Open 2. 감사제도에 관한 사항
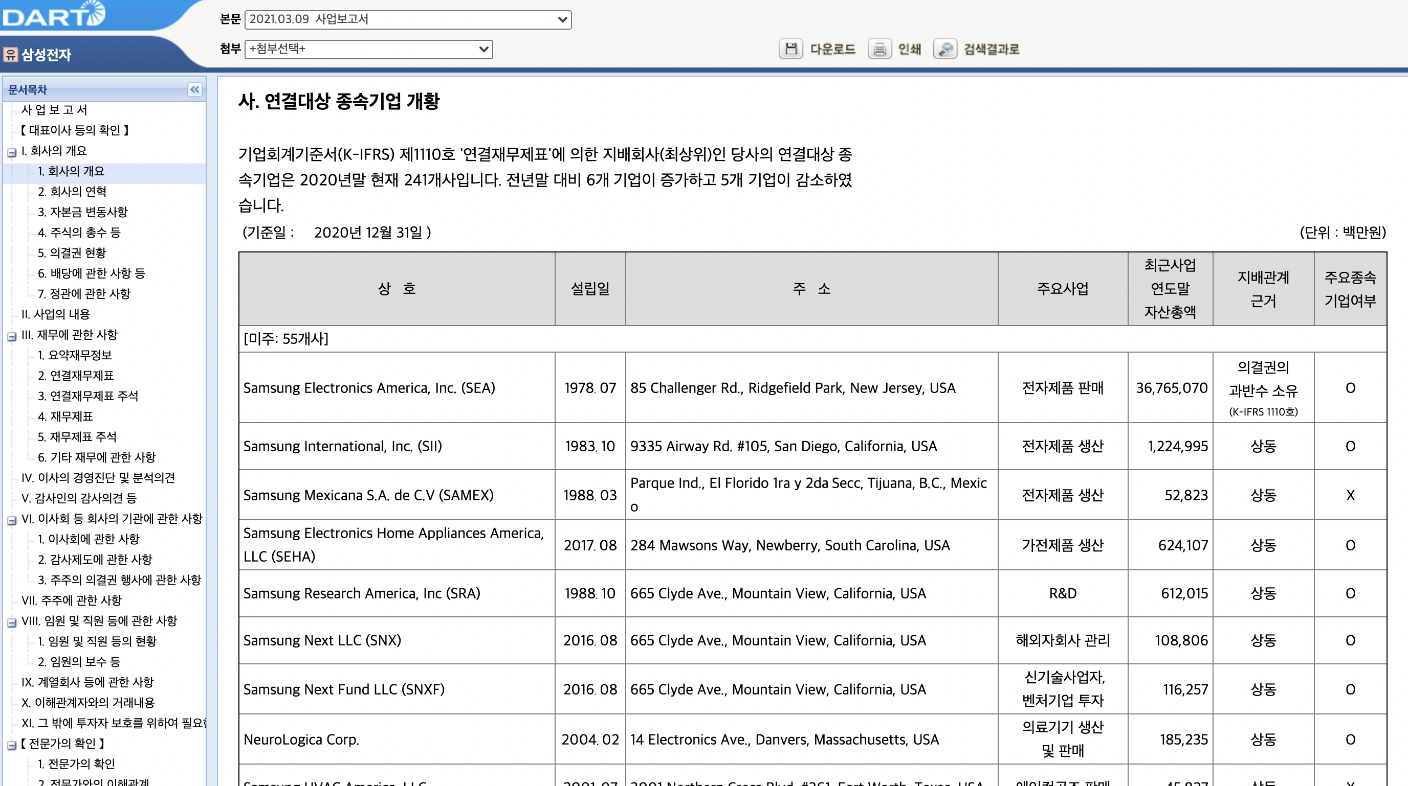This screenshot has width=1408, height=786. click(95, 560)
